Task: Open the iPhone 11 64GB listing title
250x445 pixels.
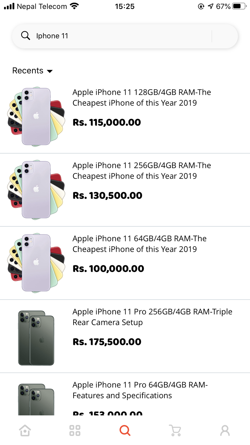Action: coord(139,244)
